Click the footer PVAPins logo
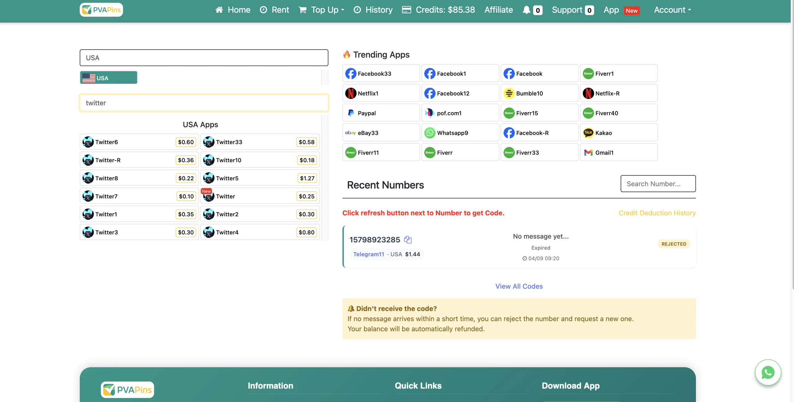 [x=127, y=390]
